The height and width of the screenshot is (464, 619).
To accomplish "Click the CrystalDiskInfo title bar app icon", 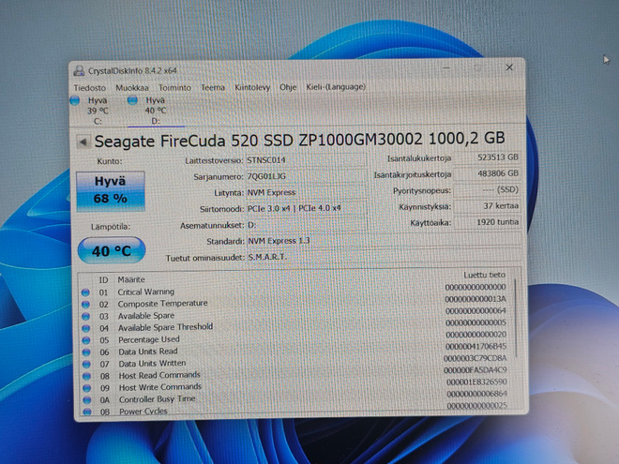I will (79, 71).
